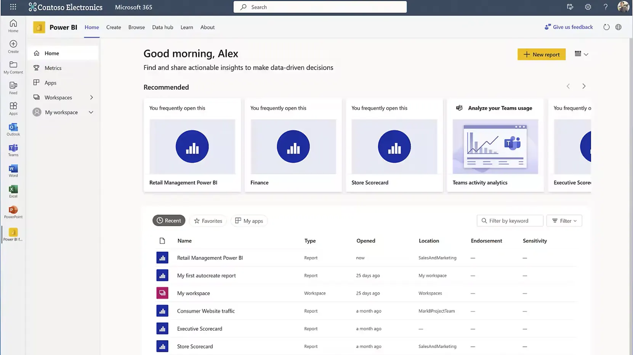Launch Teams from the left rail
Screen dimensions: 633x355
click(13, 150)
